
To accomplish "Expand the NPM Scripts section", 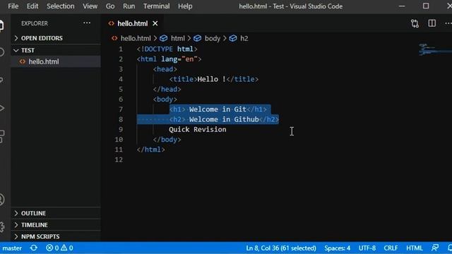I will pyautogui.click(x=56, y=236).
